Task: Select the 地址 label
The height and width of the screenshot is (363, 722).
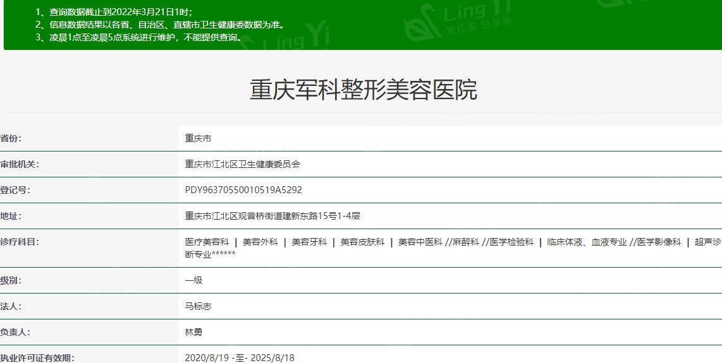Action: [x=11, y=216]
